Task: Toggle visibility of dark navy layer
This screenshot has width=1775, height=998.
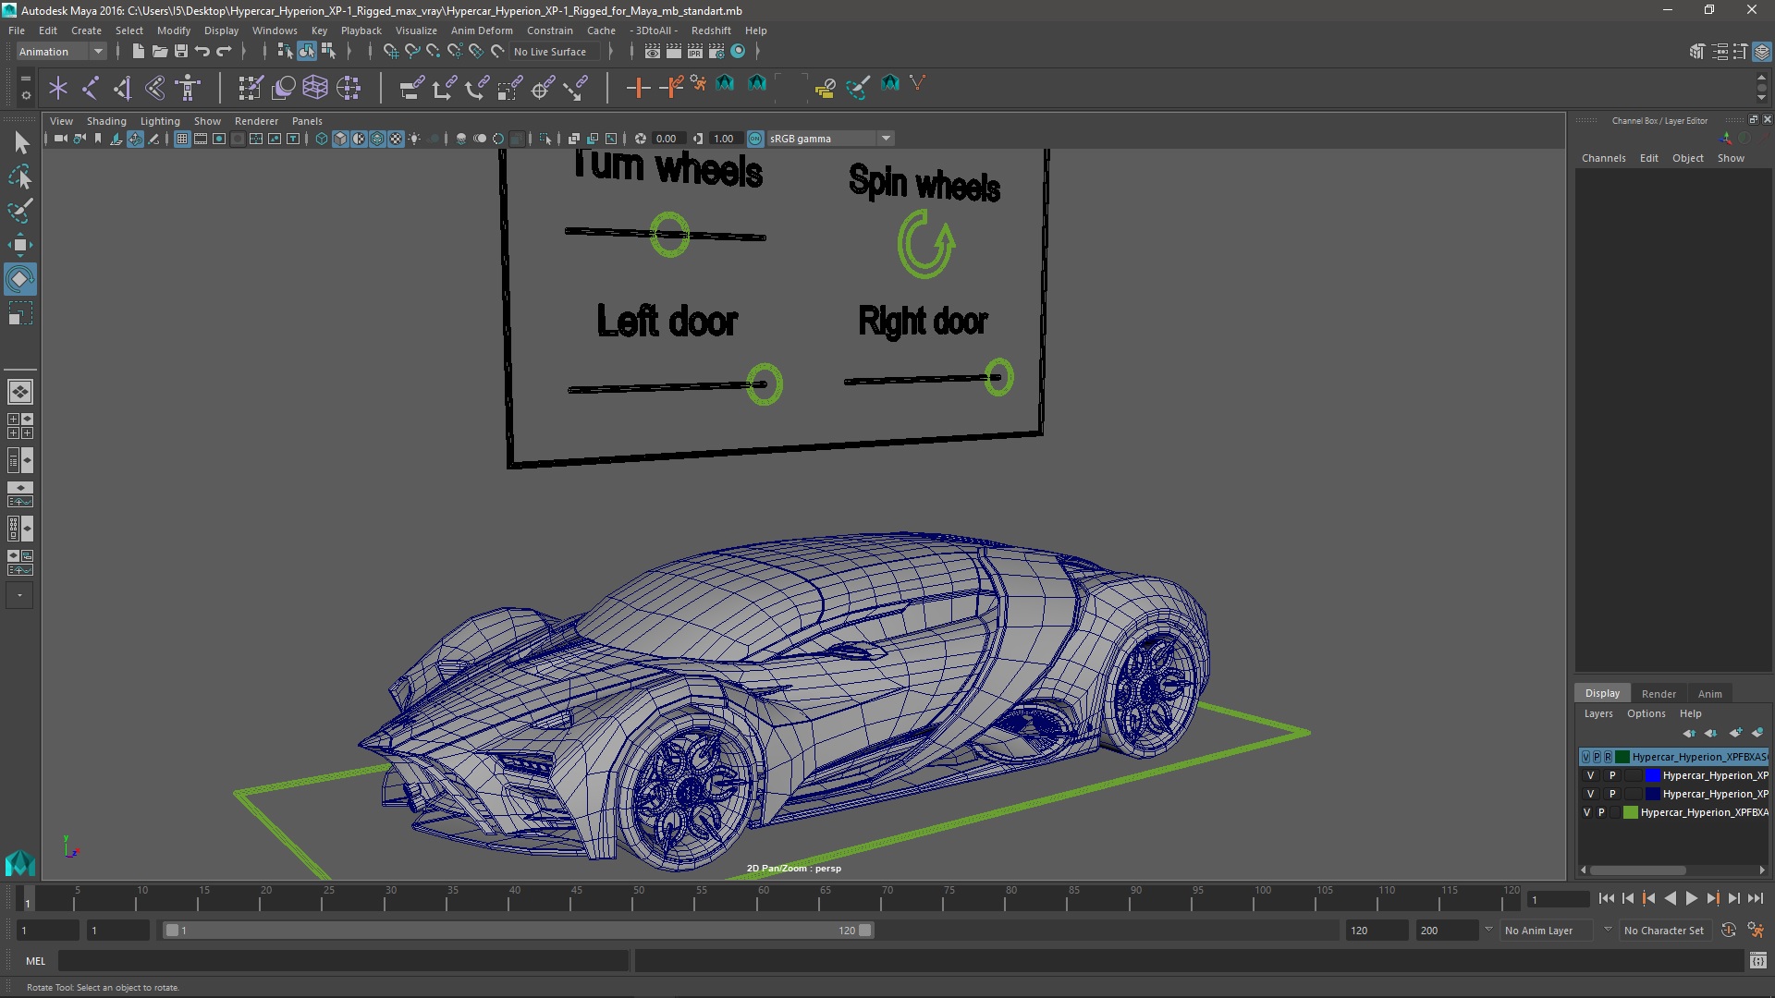Action: point(1591,794)
